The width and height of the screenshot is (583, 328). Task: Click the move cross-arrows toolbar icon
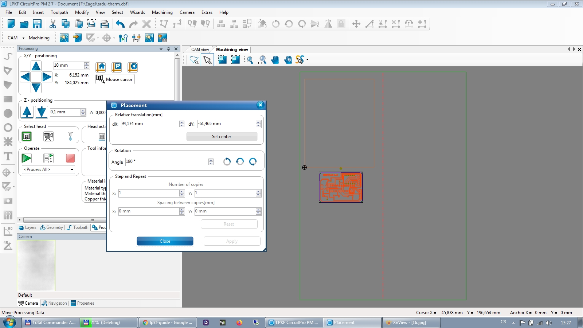356,24
